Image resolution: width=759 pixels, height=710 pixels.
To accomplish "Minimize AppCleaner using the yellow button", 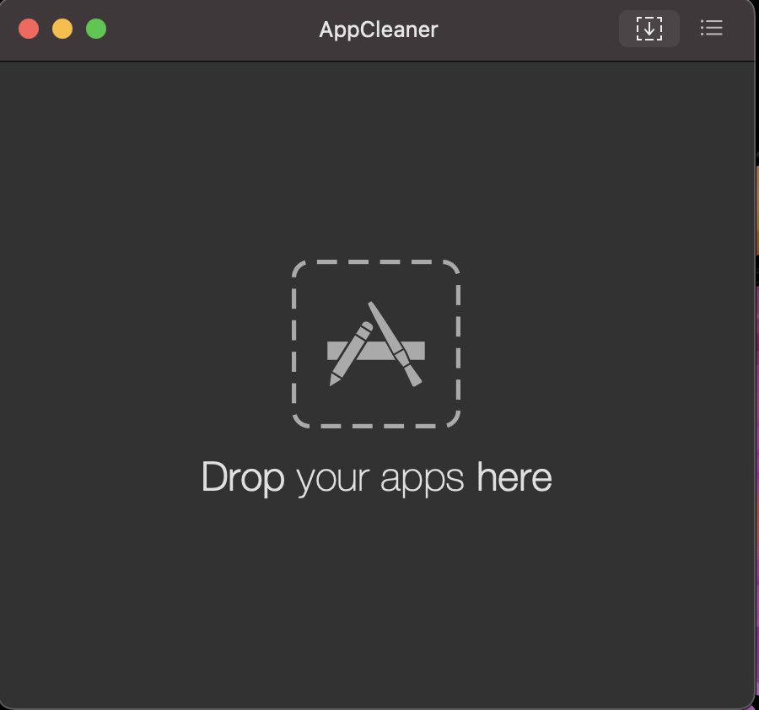I will tap(62, 29).
